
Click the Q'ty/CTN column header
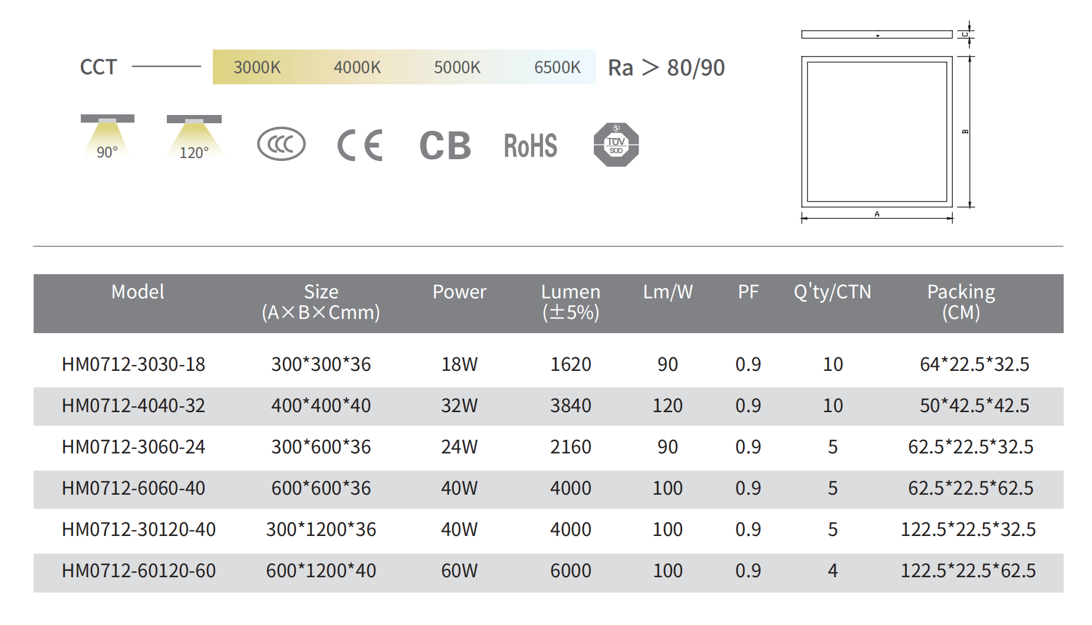[832, 292]
